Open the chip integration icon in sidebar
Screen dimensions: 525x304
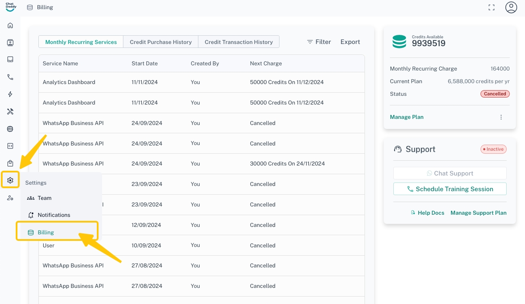point(10,129)
